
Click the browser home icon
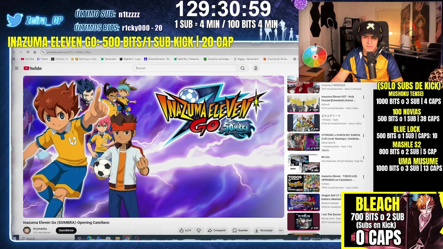point(35,52)
